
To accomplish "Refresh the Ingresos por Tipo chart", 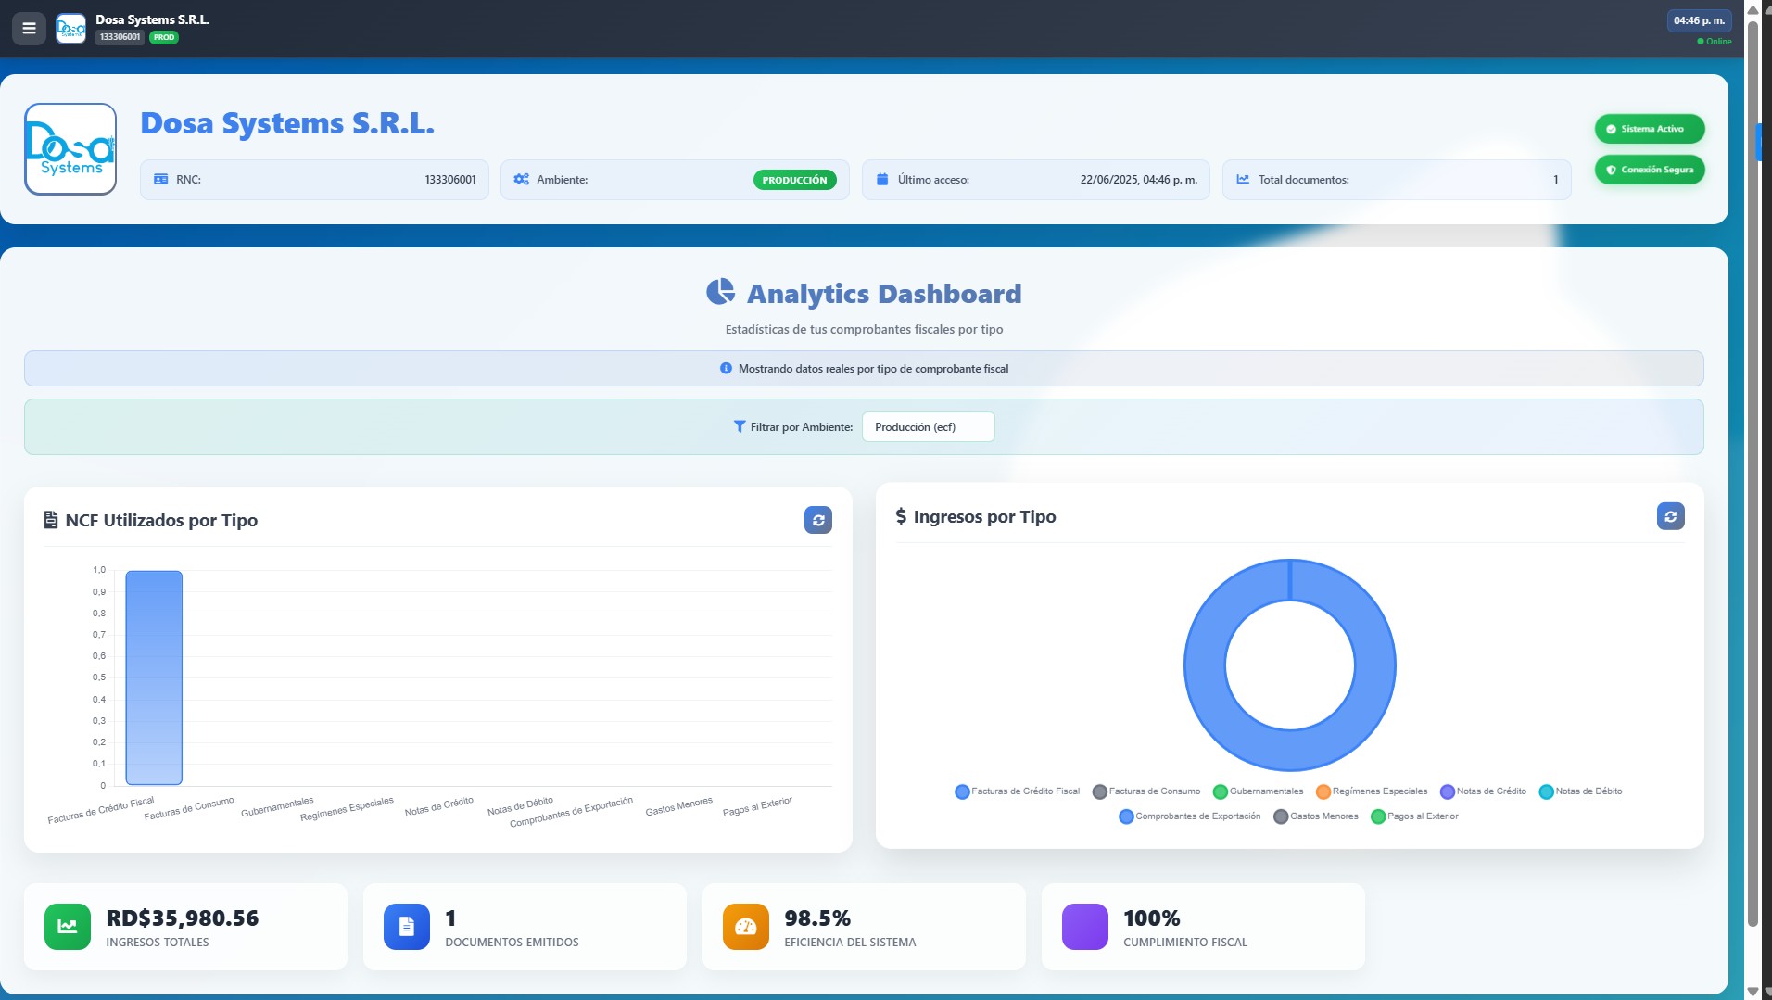I will pos(1670,516).
